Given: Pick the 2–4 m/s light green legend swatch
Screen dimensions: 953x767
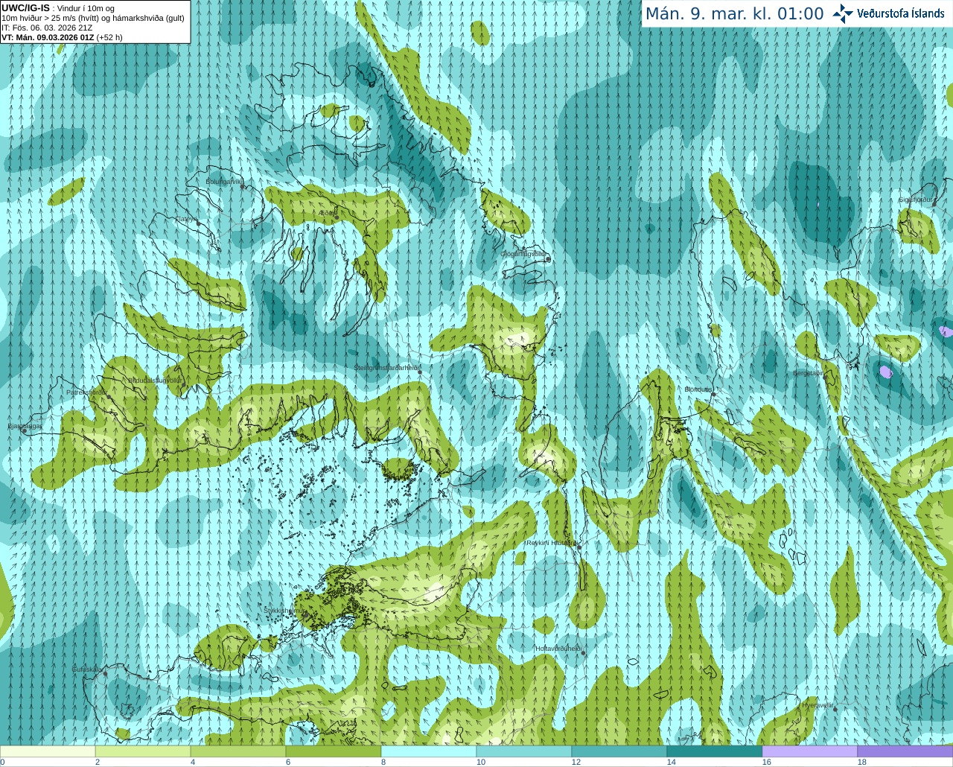Looking at the screenshot, I should coord(143,751).
